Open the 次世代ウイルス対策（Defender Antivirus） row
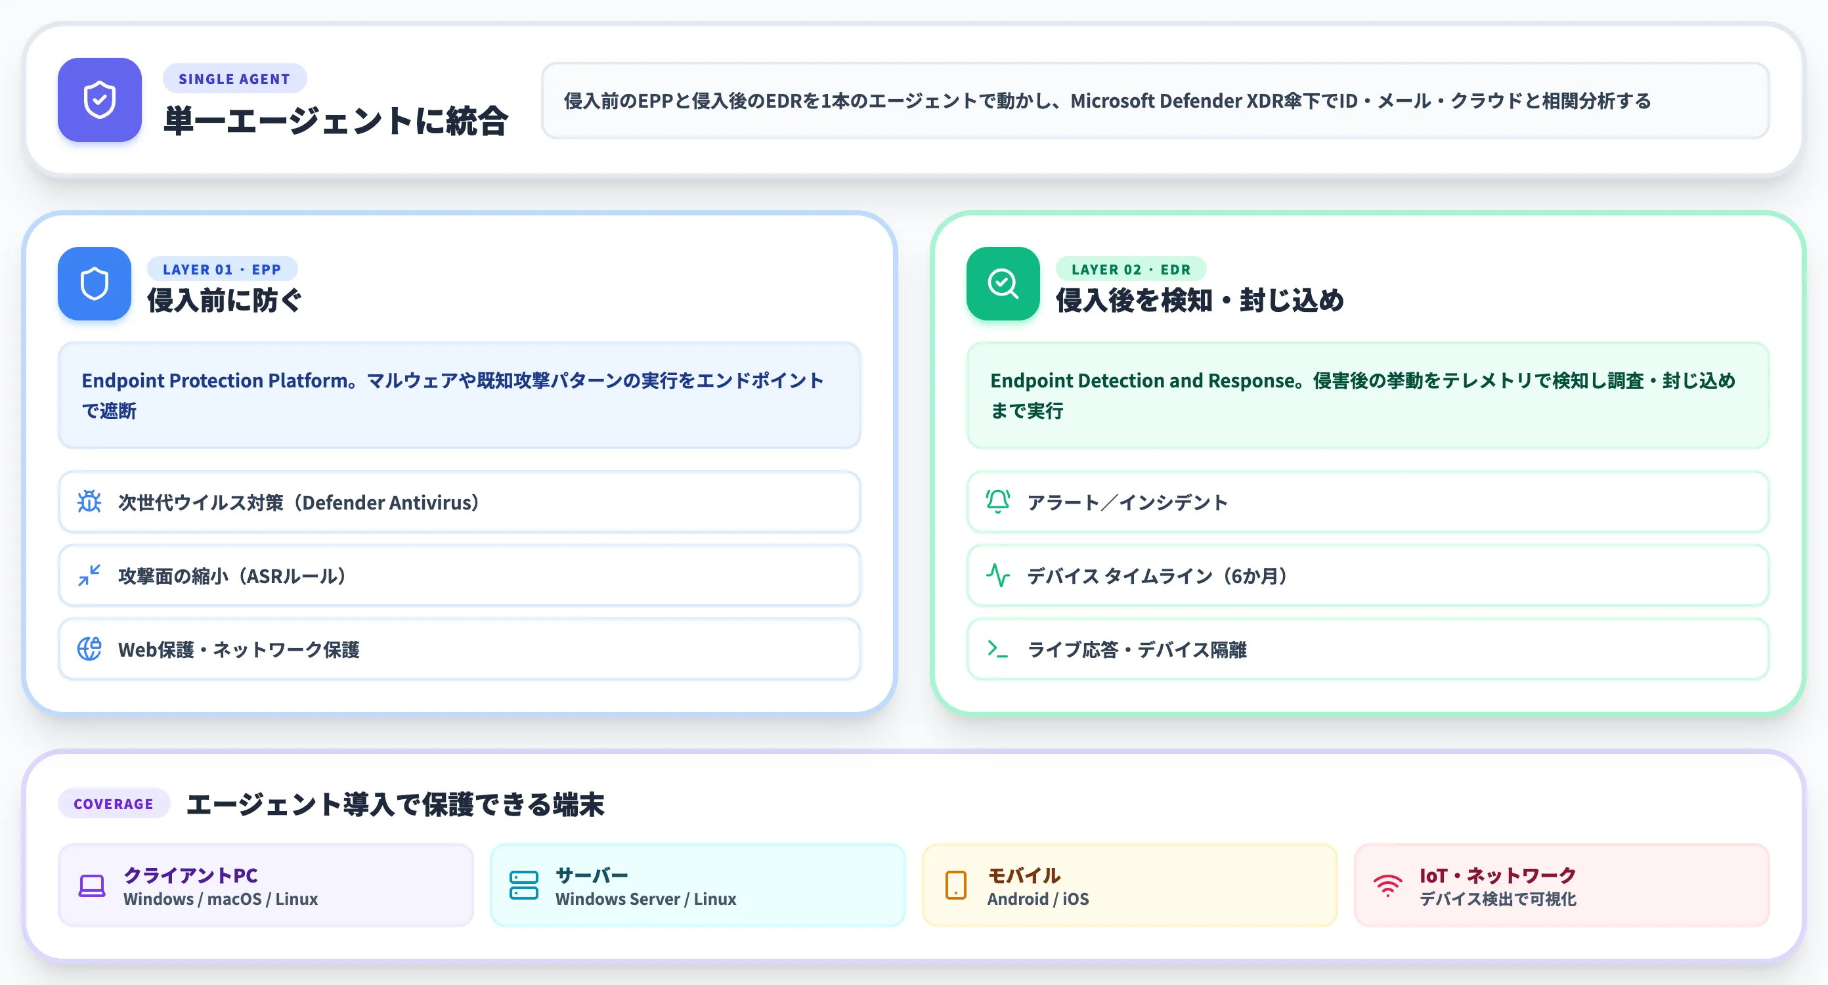Screen dimensions: 1828x985 [x=459, y=502]
